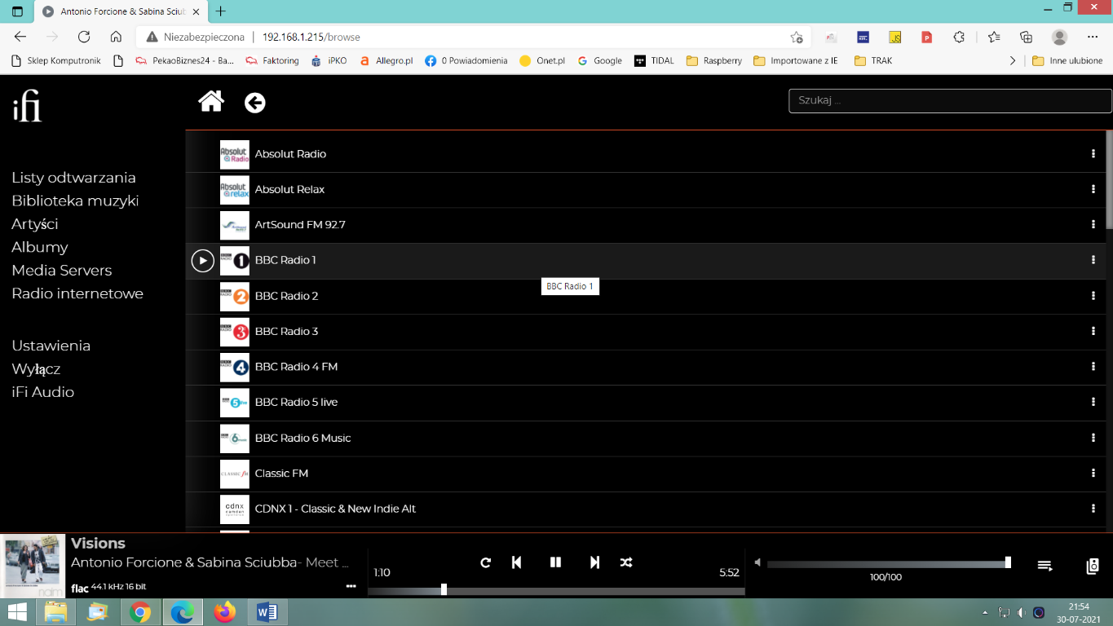Click the BBC Radio 4 FM logo
This screenshot has height=626, width=1113.
click(x=235, y=368)
